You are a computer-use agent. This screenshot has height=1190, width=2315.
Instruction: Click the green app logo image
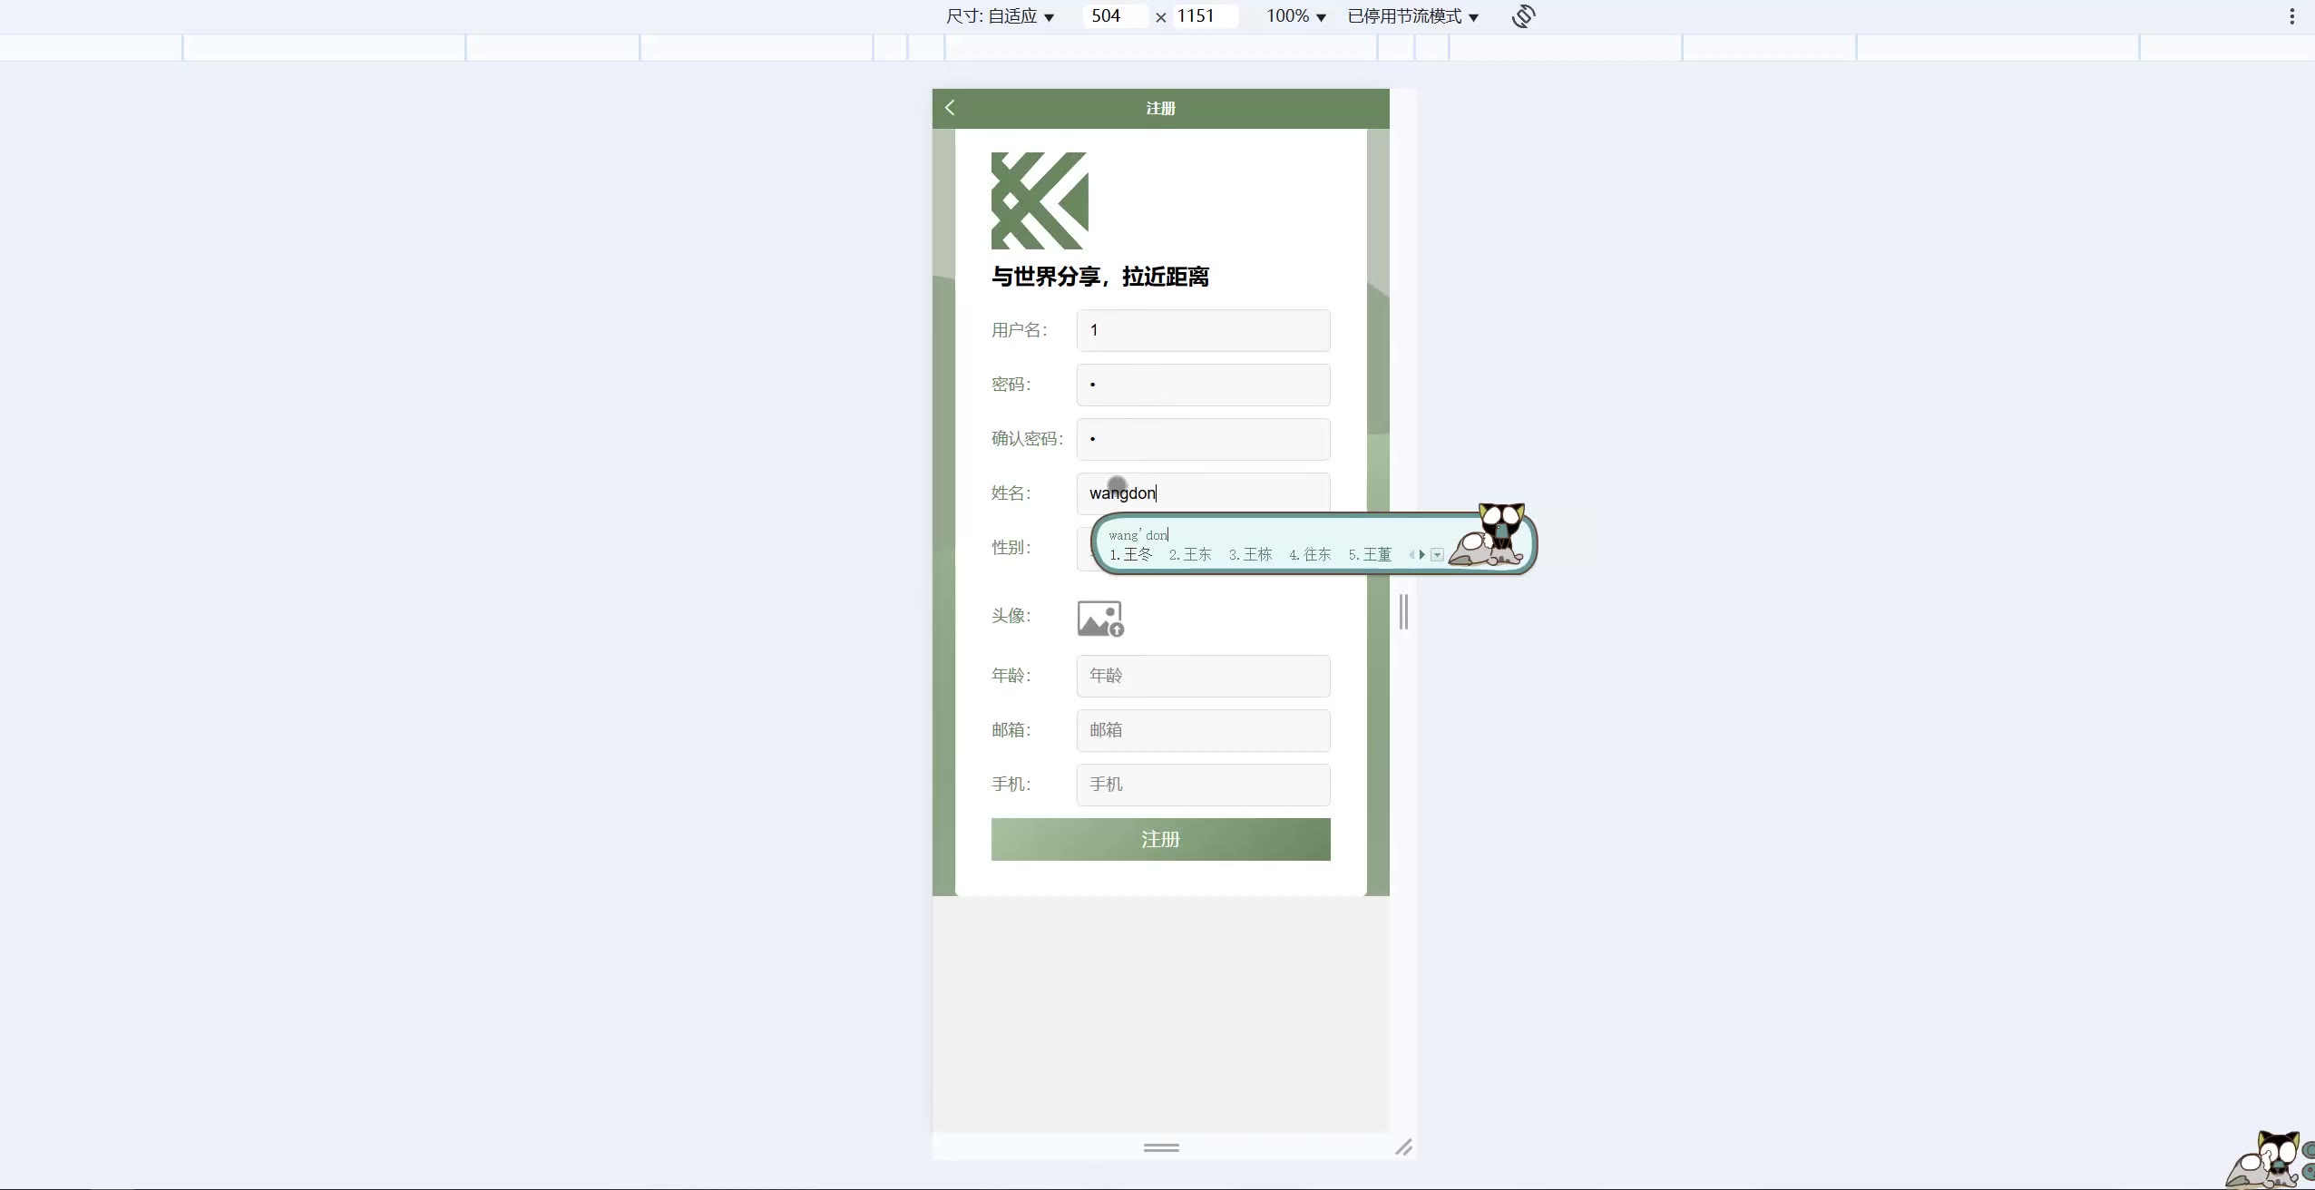[1040, 200]
